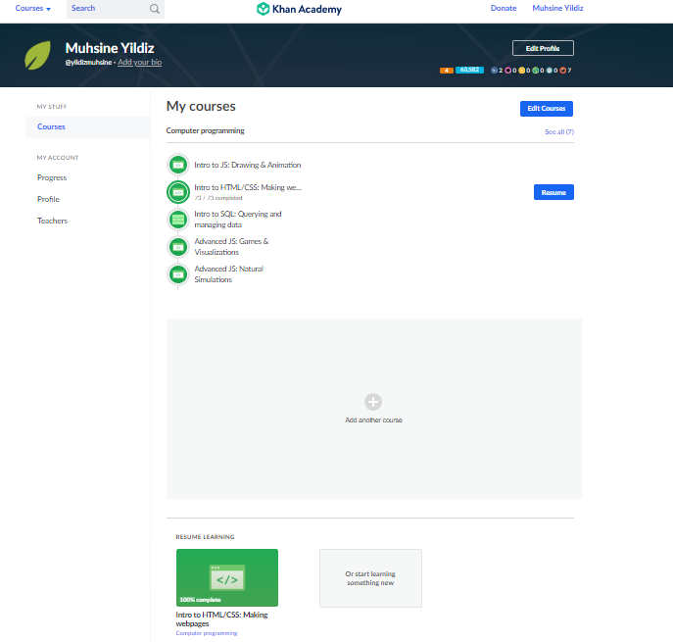
Task: Click the @yildizmuhsine username text
Action: (x=88, y=63)
